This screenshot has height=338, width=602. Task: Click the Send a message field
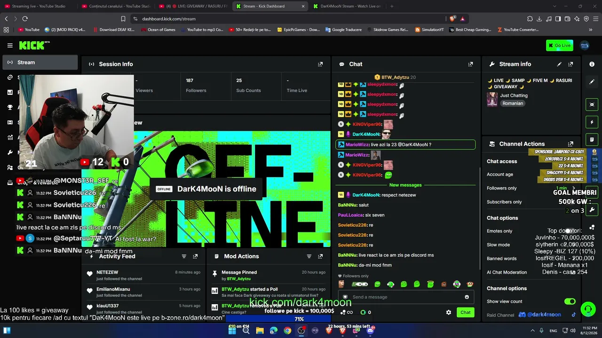click(407, 297)
